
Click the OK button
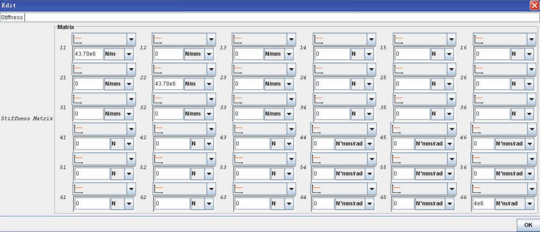pos(528,225)
